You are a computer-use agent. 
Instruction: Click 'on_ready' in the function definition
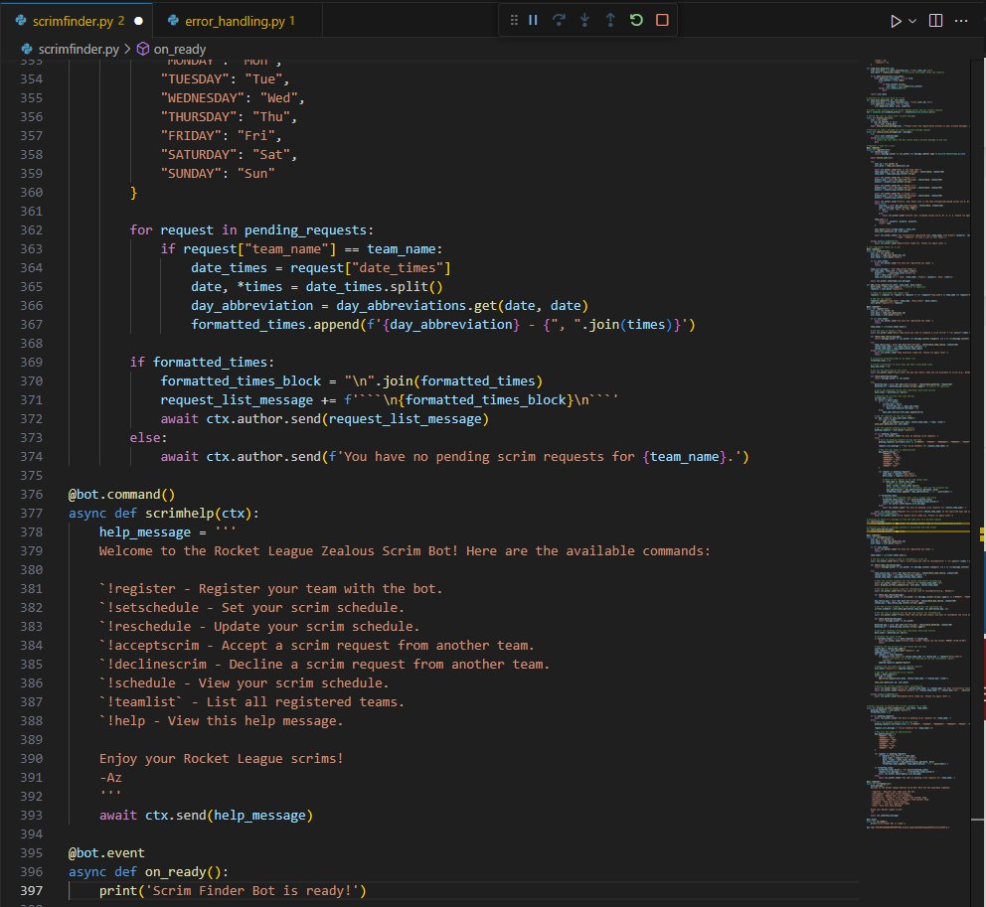point(176,872)
